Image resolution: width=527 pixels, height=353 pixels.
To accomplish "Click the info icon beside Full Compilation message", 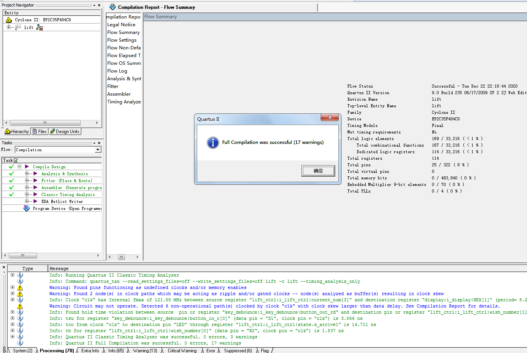I will (x=20, y=343).
